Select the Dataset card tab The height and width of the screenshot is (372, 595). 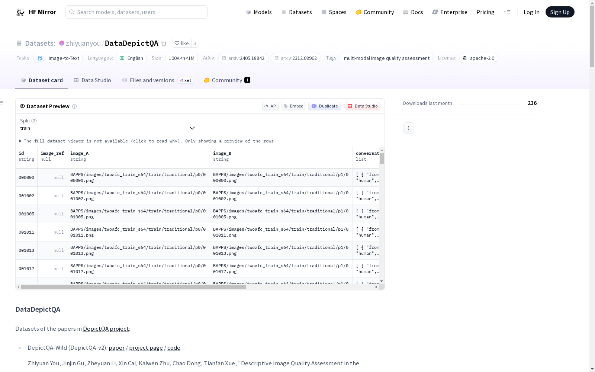42,80
